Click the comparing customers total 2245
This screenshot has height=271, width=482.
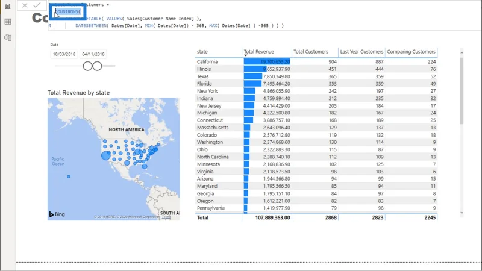coord(430,217)
